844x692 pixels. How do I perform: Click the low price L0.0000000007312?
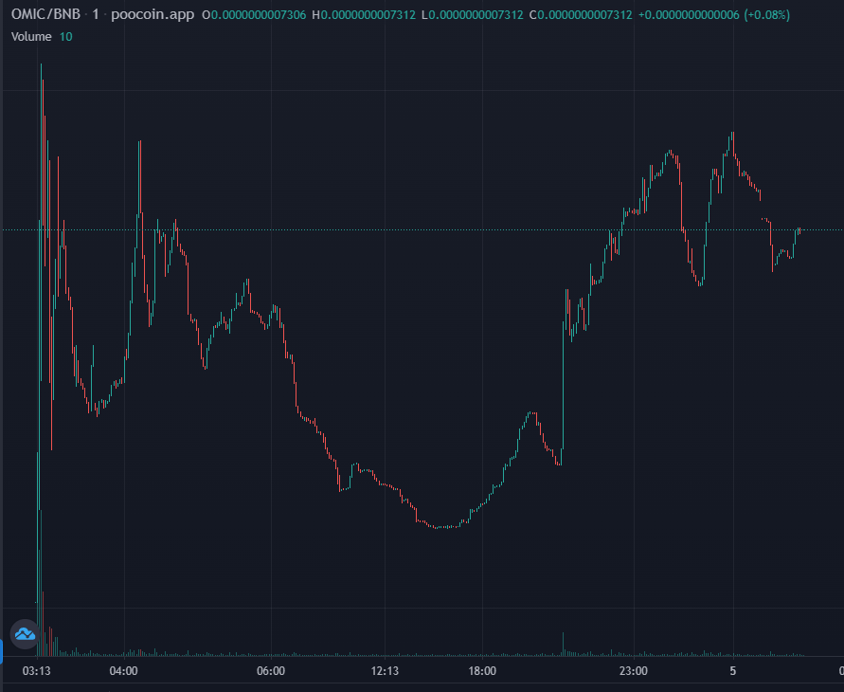click(x=472, y=15)
